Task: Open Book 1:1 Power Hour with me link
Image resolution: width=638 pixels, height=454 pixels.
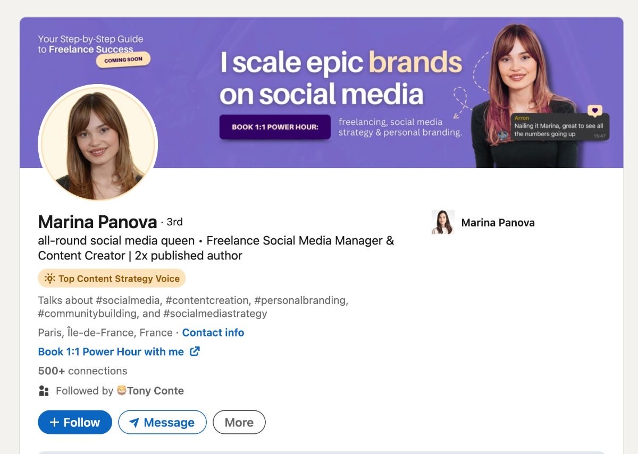Action: point(111,351)
